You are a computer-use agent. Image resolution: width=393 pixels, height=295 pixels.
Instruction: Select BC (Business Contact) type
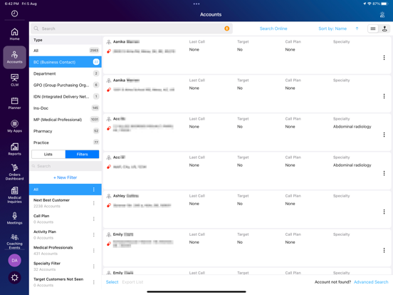pyautogui.click(x=65, y=62)
